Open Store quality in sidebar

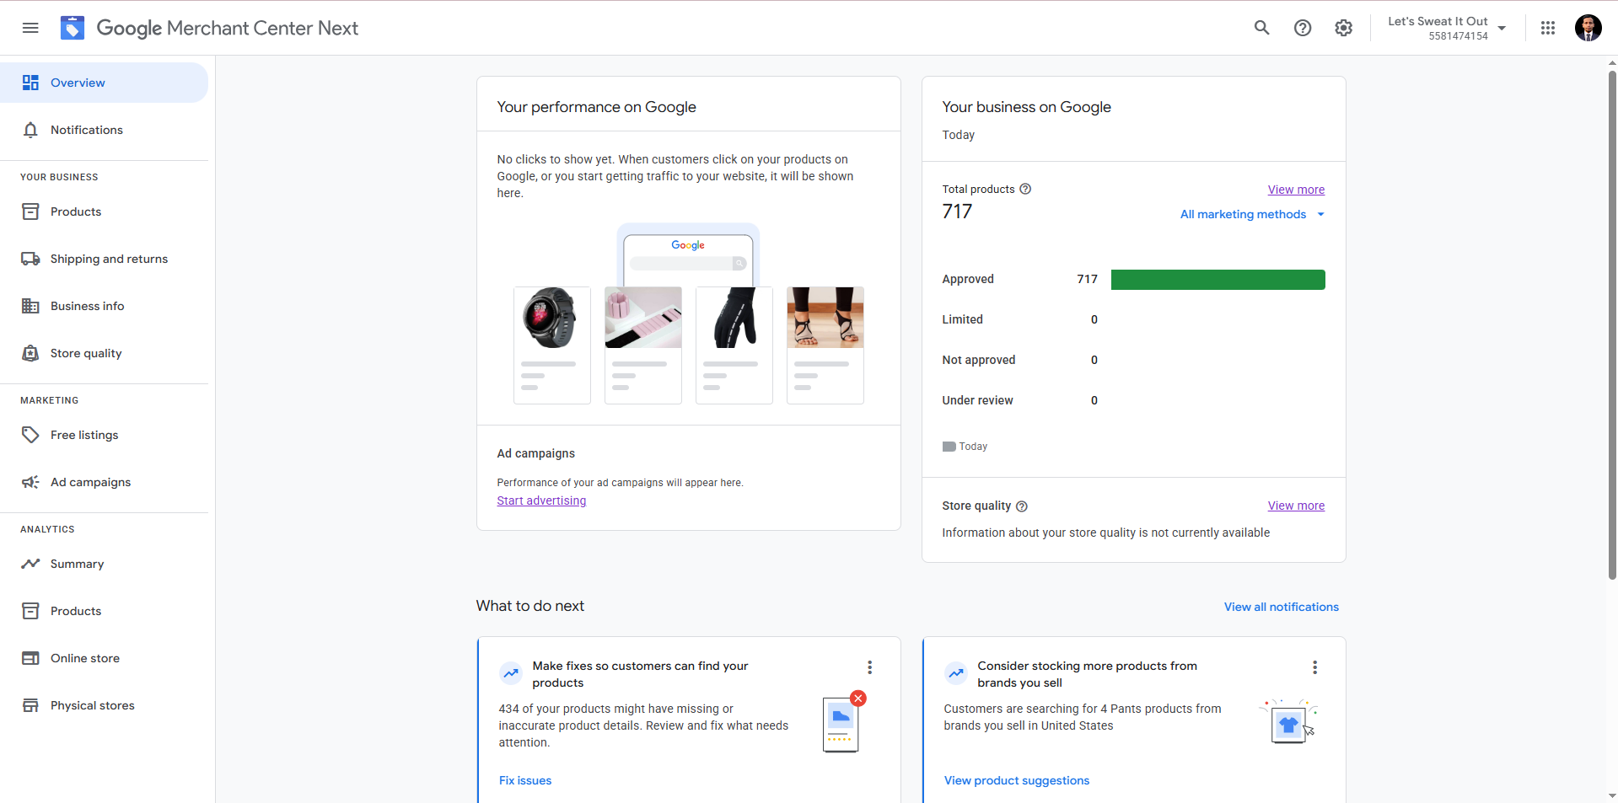(104, 353)
